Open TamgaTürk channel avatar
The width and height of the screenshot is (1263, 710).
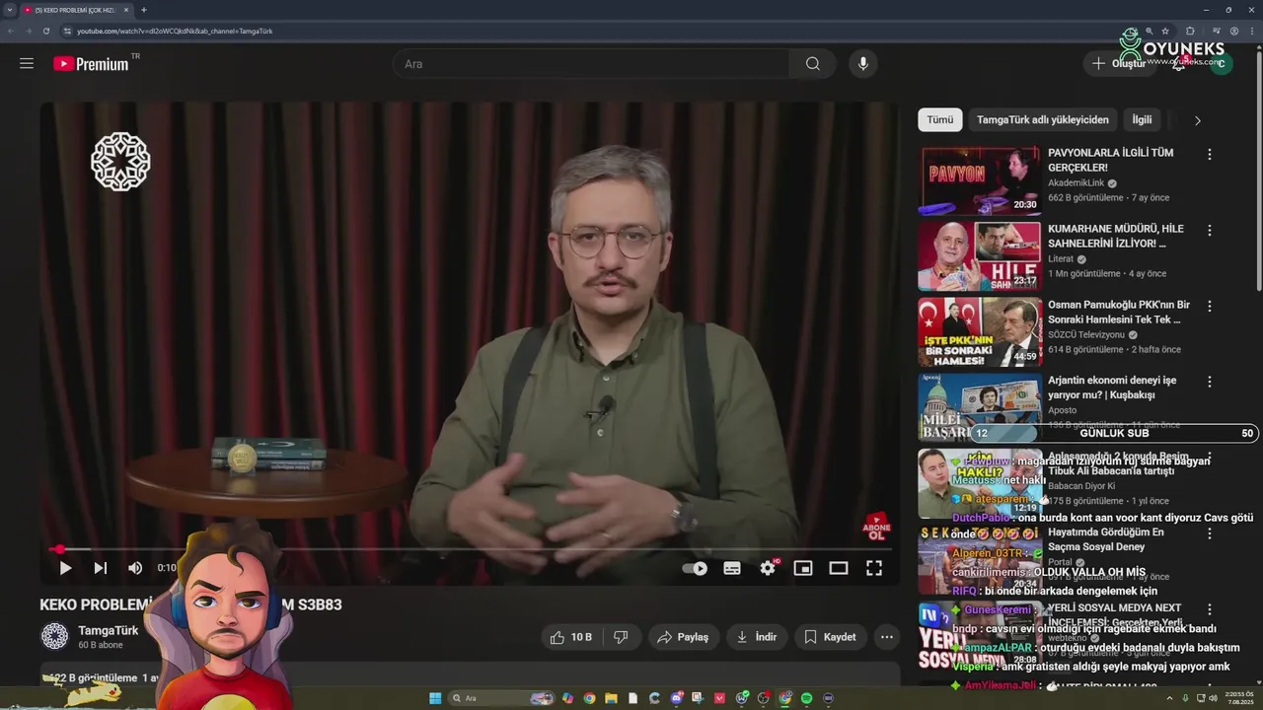tap(54, 637)
